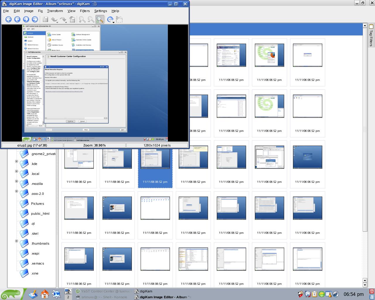Open the Image menu
The height and width of the screenshot is (300, 375).
[x=29, y=11]
